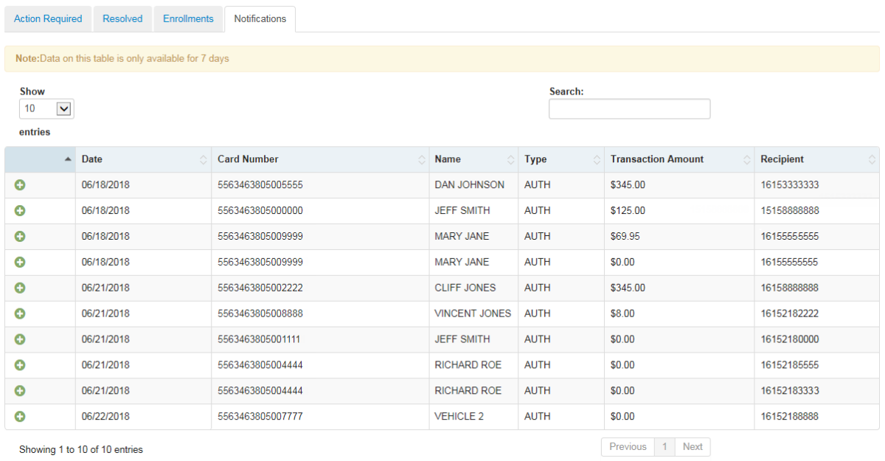
Task: Open details for the first MARY JANE row
Action: (20, 236)
